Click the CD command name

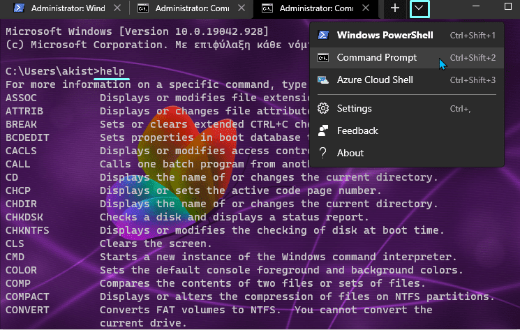pyautogui.click(x=12, y=177)
